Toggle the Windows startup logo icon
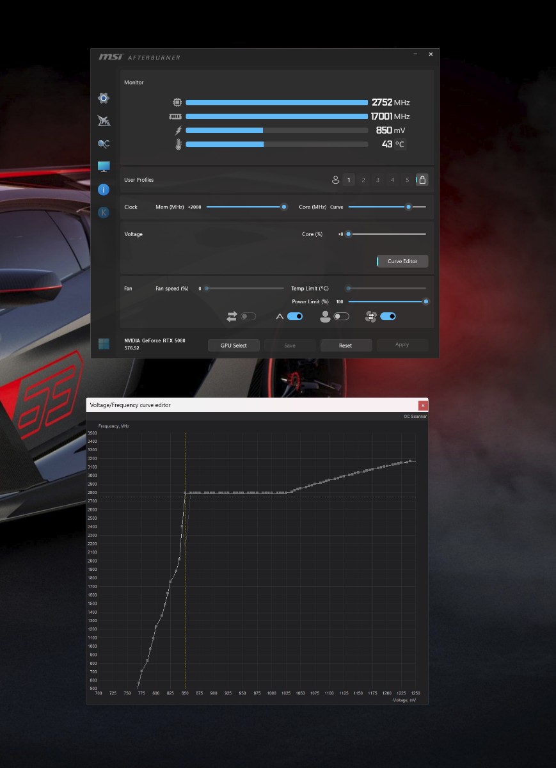Screen dimensions: 556x768 pos(104,344)
